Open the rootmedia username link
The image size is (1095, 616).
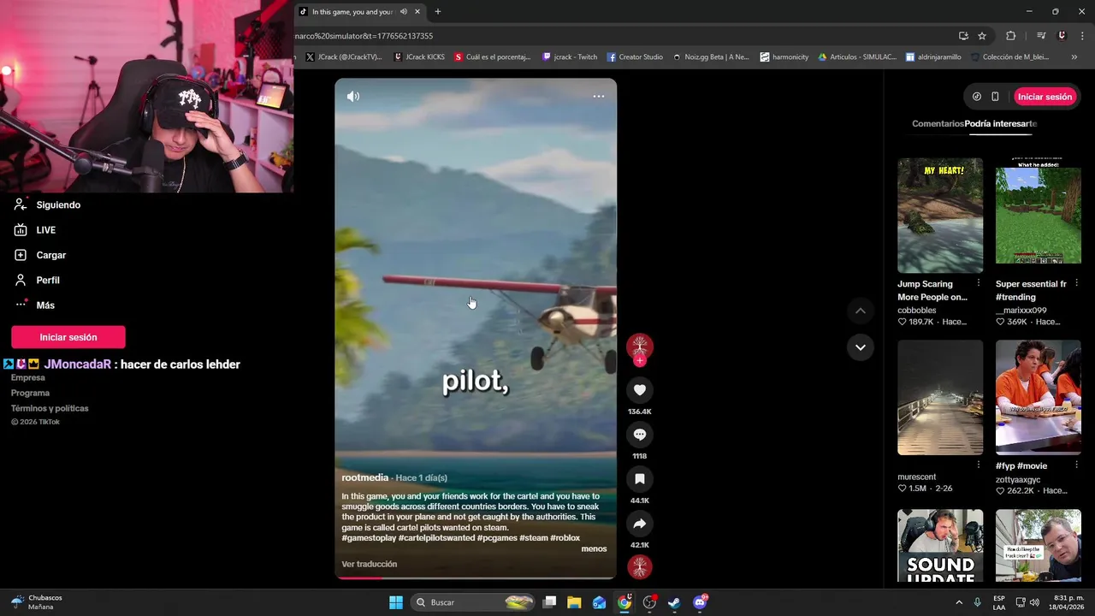[x=365, y=477]
